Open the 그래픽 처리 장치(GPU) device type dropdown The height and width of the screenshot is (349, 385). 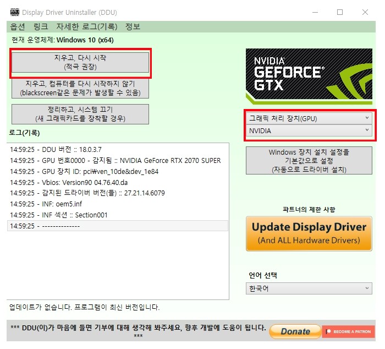click(x=309, y=118)
